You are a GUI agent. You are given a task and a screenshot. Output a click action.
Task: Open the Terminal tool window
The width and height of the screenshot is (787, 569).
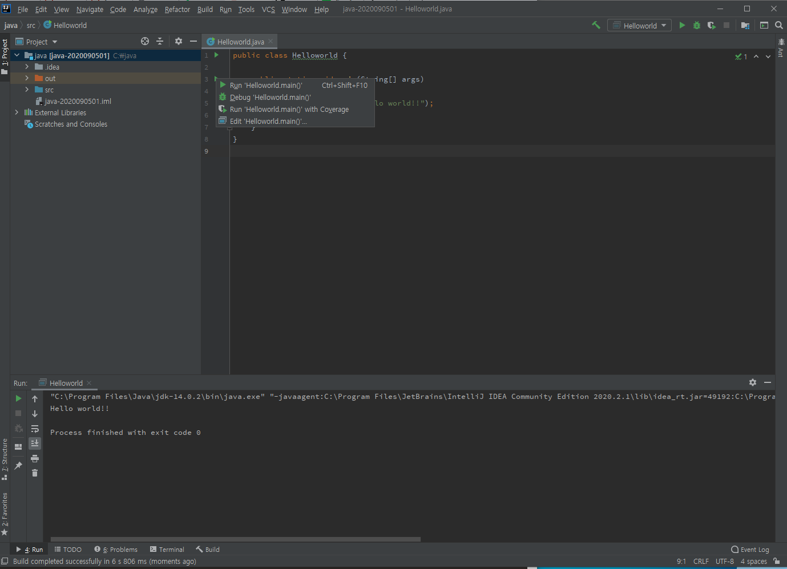click(167, 550)
